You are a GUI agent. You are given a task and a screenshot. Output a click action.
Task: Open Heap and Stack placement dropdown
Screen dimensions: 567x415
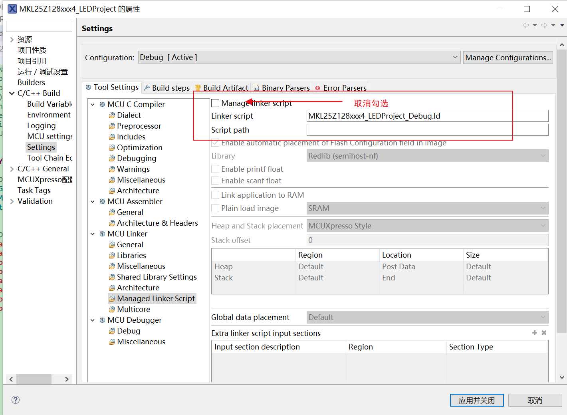[x=427, y=226]
